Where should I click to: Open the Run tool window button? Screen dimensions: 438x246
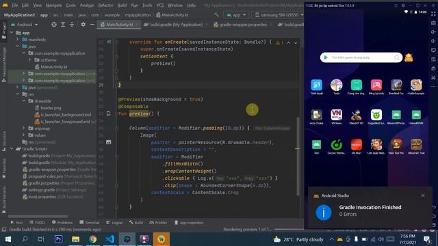point(16,222)
